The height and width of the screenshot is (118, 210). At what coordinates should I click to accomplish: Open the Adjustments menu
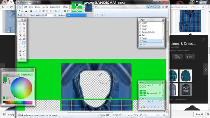[55, 7]
